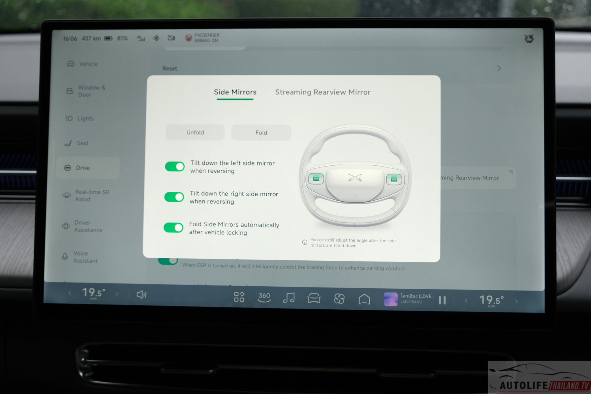Tap the 4G signal status icon
This screenshot has height=394, width=591.
(x=141, y=38)
